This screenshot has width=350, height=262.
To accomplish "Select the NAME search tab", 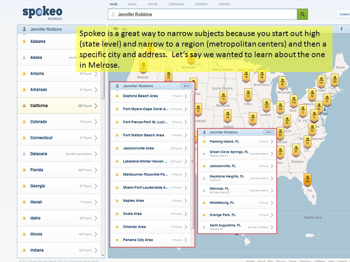I will 113,4.
